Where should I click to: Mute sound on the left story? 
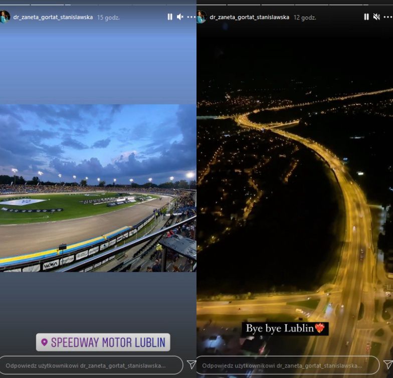(x=180, y=17)
